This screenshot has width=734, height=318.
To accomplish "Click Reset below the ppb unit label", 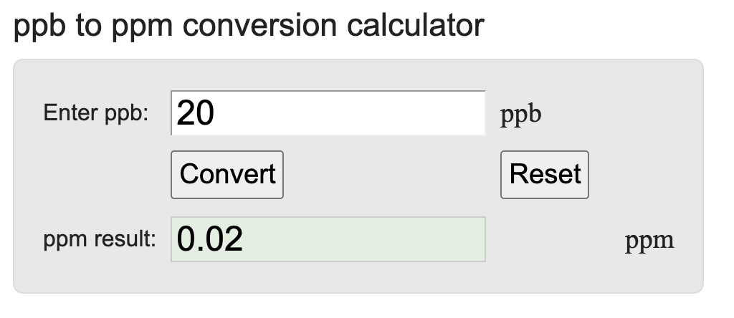I will pyautogui.click(x=544, y=174).
